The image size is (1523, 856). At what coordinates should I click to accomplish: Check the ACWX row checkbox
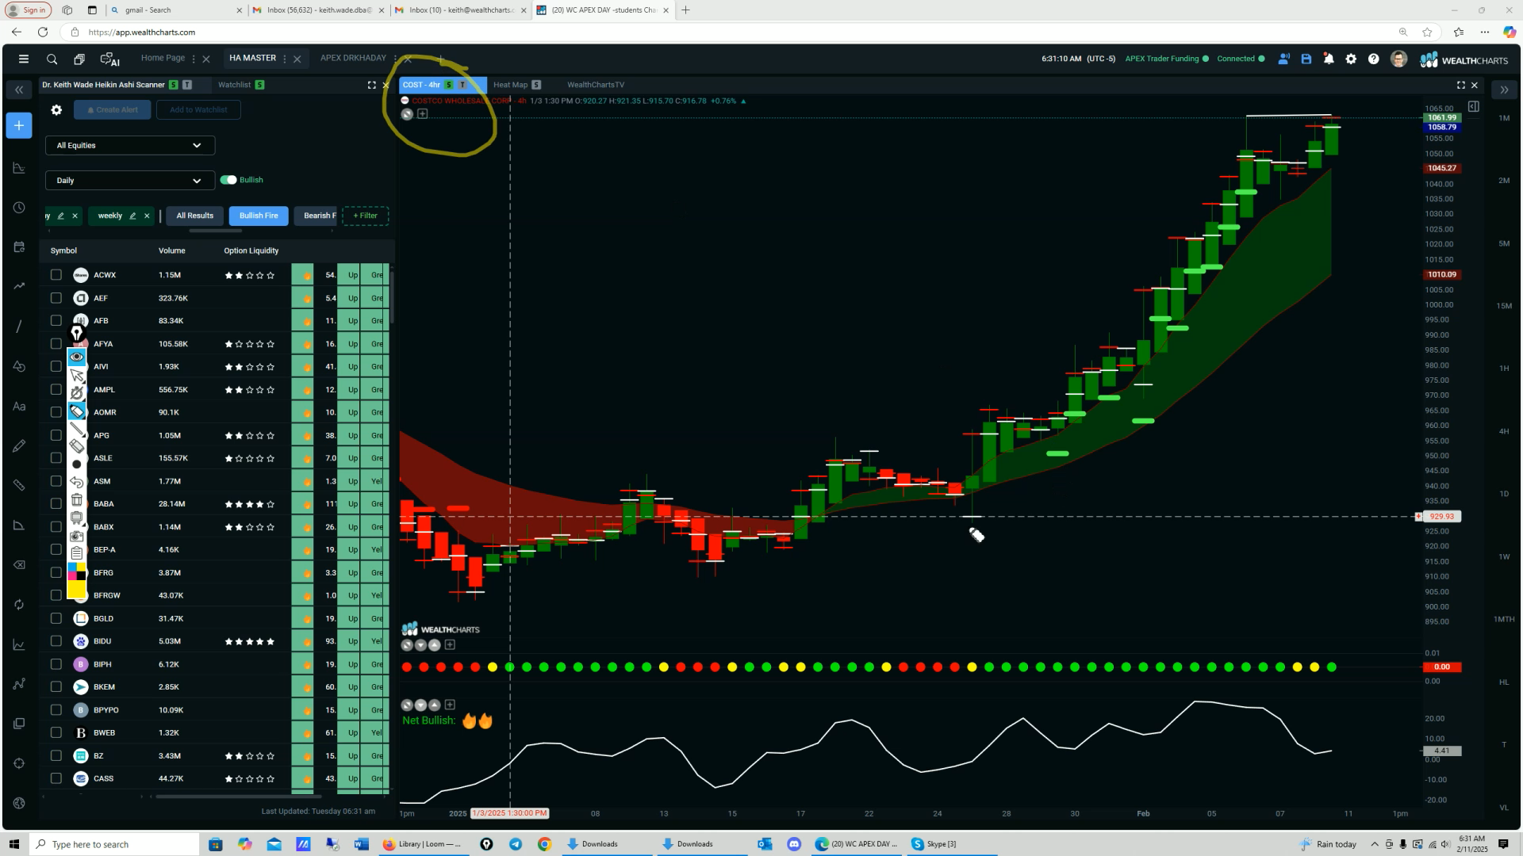(56, 275)
